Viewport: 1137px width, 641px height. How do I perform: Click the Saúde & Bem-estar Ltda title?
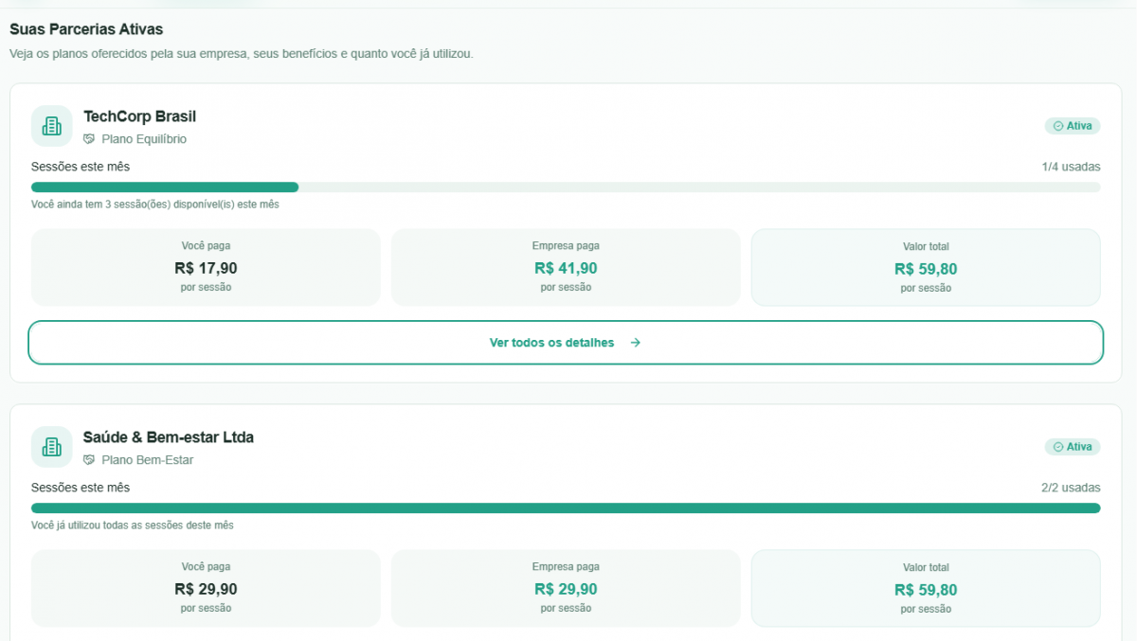click(x=168, y=437)
